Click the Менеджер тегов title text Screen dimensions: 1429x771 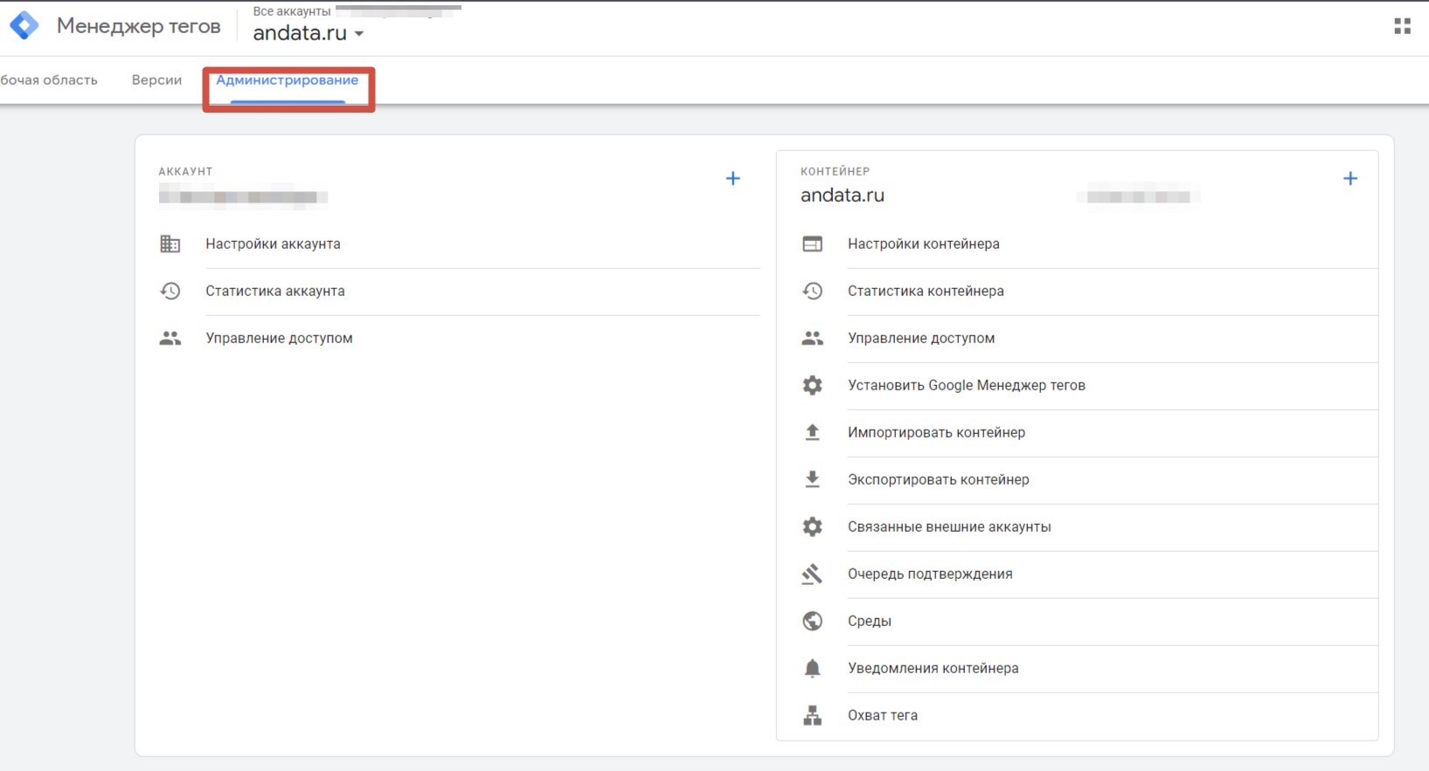[x=139, y=26]
